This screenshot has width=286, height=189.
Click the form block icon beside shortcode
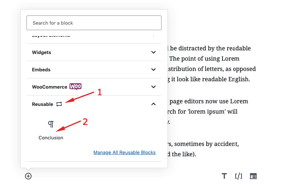[253, 176]
